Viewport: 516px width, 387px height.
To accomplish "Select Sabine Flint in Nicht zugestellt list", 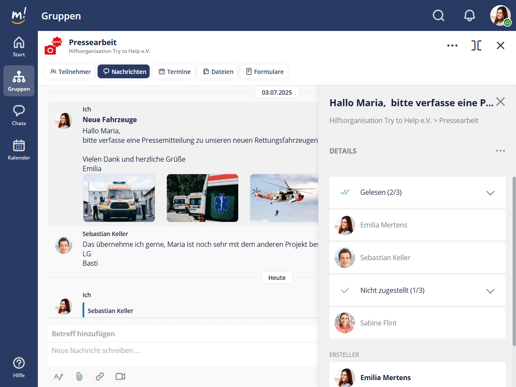I will 418,323.
